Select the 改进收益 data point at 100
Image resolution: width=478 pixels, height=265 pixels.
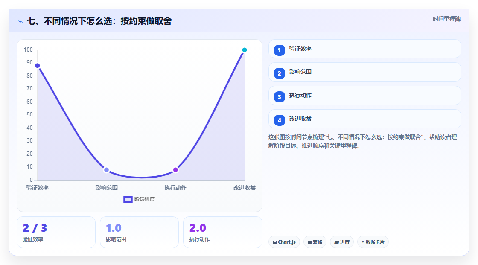[x=244, y=50]
